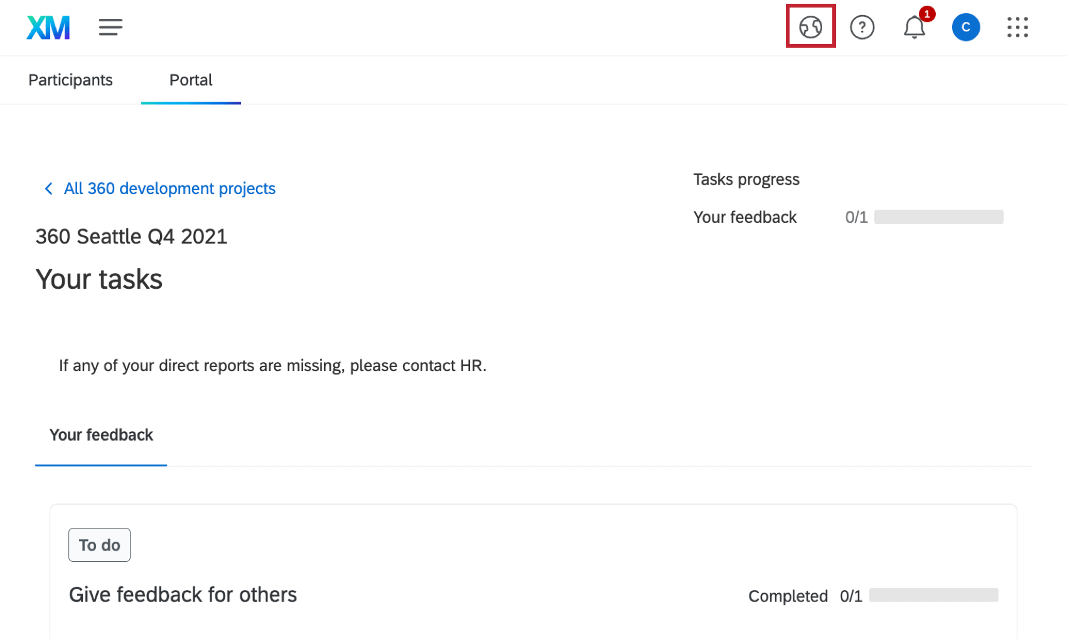The image size is (1067, 639).
Task: Click the Tasks progress heading
Action: (x=746, y=179)
